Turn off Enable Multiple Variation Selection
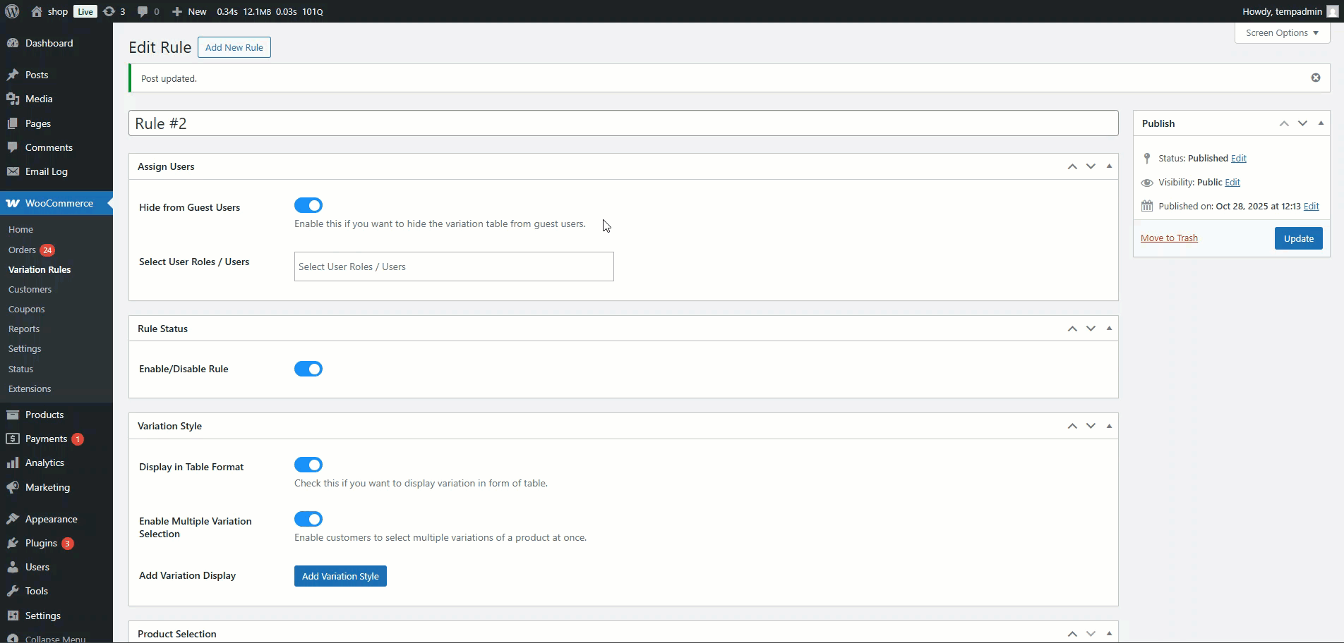The image size is (1344, 643). pos(308,519)
